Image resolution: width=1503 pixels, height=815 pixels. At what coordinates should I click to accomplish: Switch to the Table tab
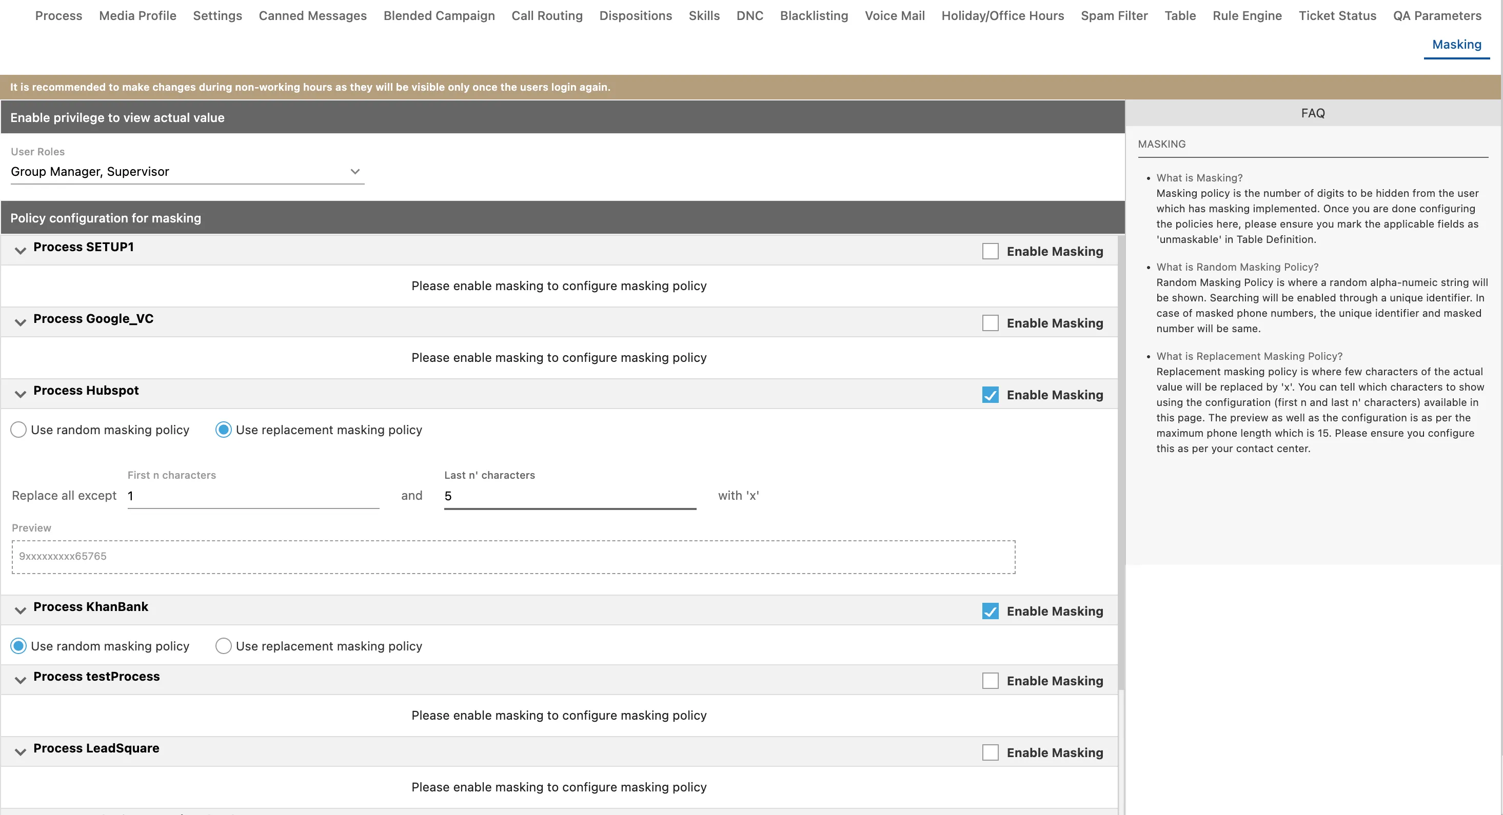click(x=1180, y=16)
